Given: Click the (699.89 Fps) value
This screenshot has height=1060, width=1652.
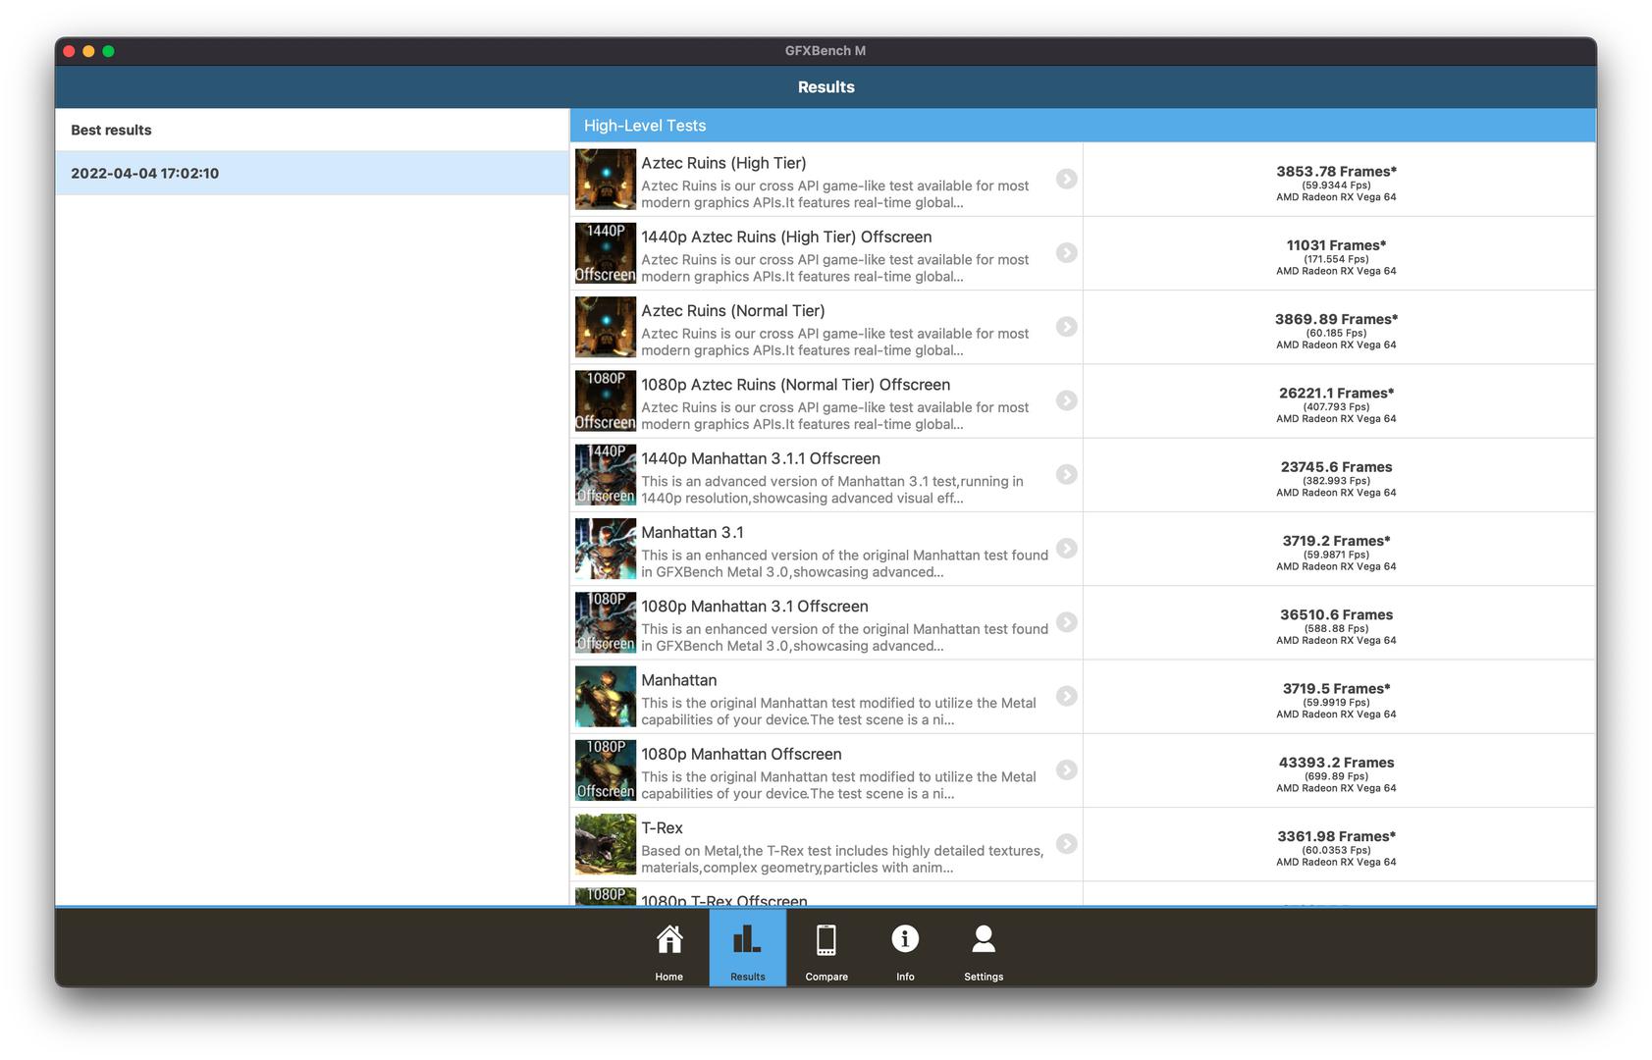Looking at the screenshot, I should tap(1336, 776).
